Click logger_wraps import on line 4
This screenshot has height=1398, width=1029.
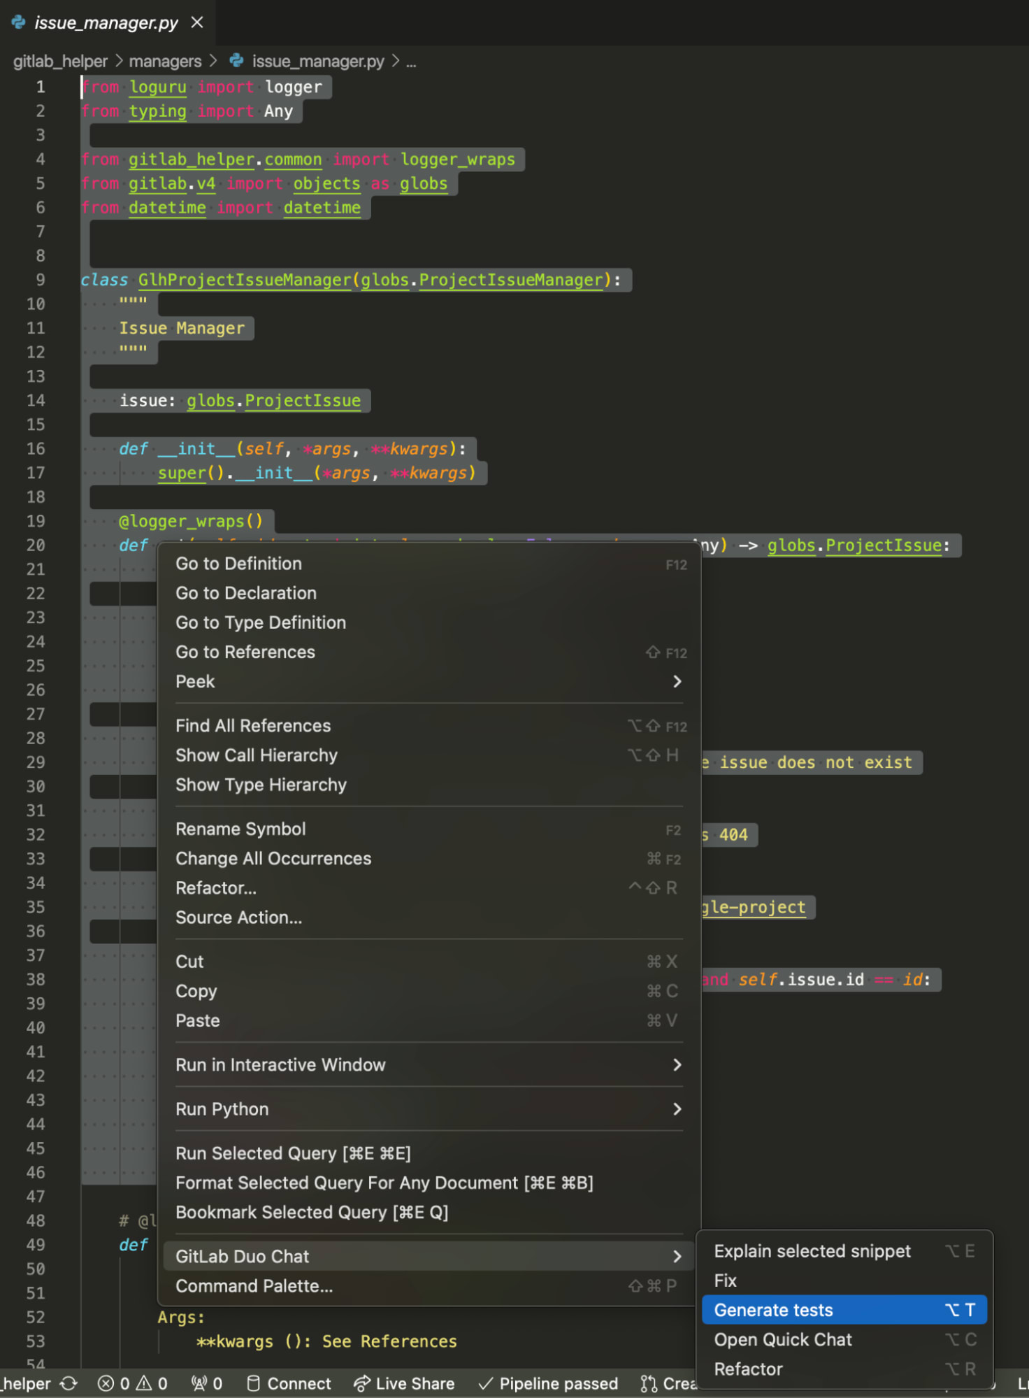[458, 159]
